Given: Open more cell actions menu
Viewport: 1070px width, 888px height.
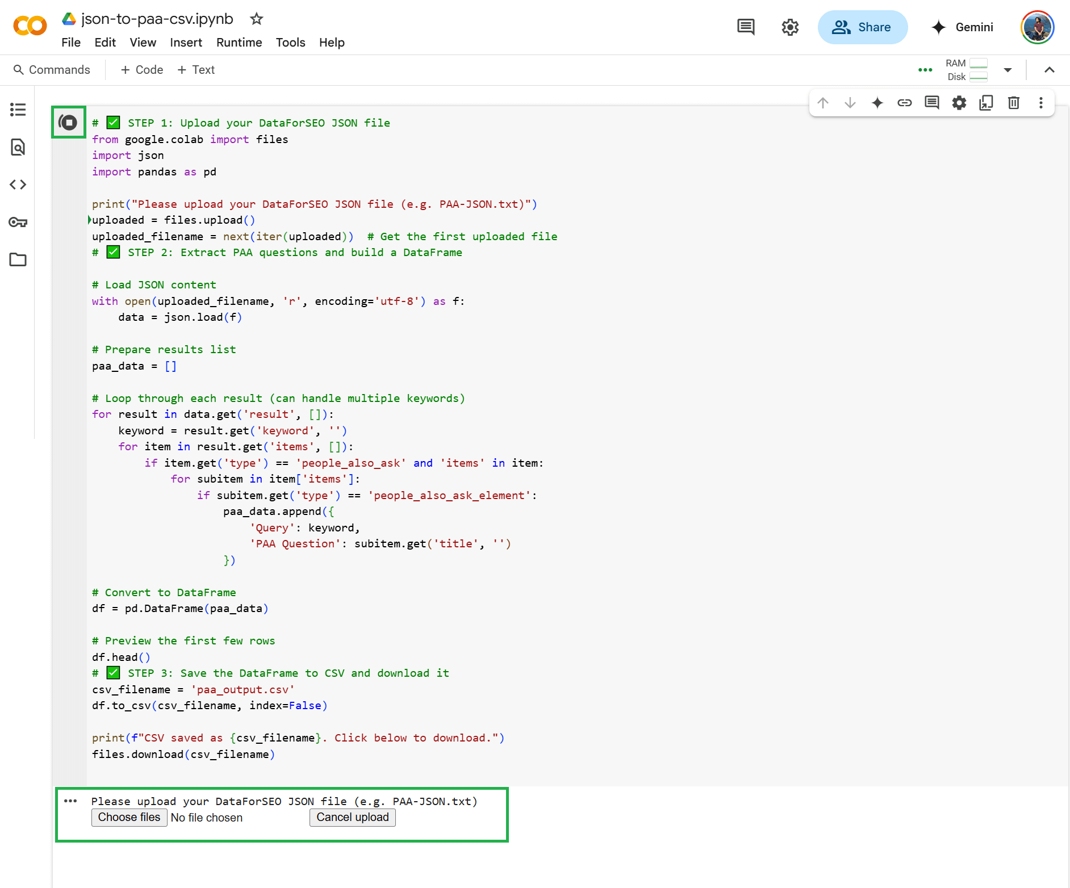Looking at the screenshot, I should [x=1041, y=103].
